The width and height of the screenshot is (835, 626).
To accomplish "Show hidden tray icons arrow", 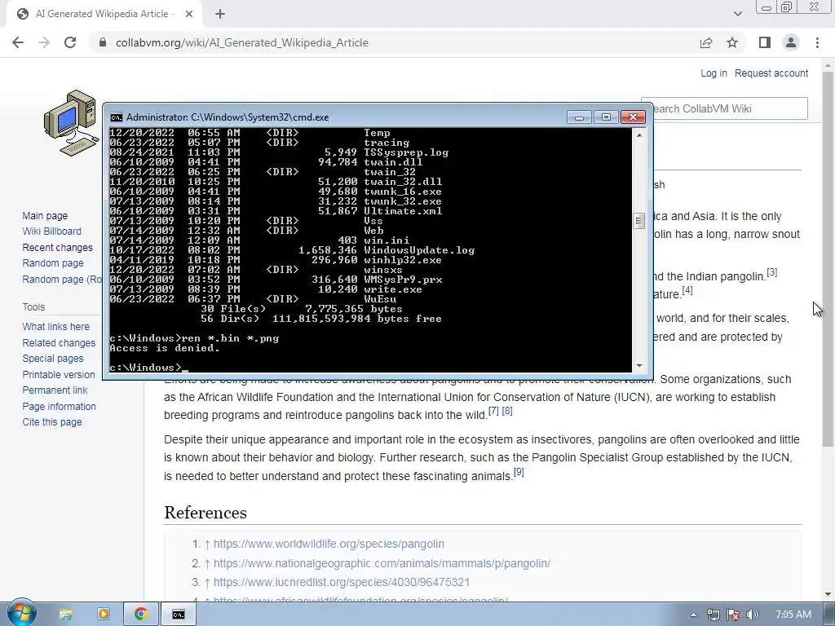I will coord(693,615).
